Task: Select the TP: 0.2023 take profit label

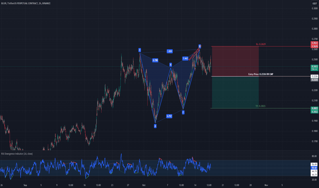Action: pyautogui.click(x=260, y=106)
